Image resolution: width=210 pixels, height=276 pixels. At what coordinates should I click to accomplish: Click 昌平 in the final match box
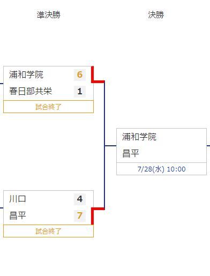pyautogui.click(x=131, y=153)
